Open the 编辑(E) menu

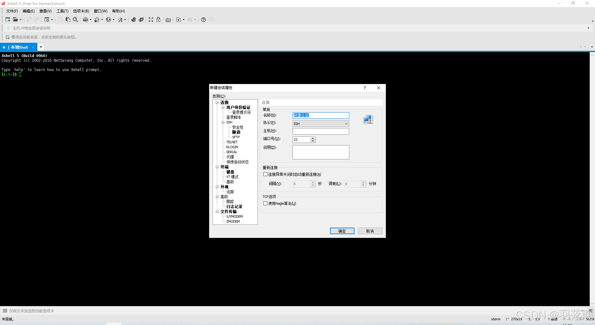[x=29, y=11]
